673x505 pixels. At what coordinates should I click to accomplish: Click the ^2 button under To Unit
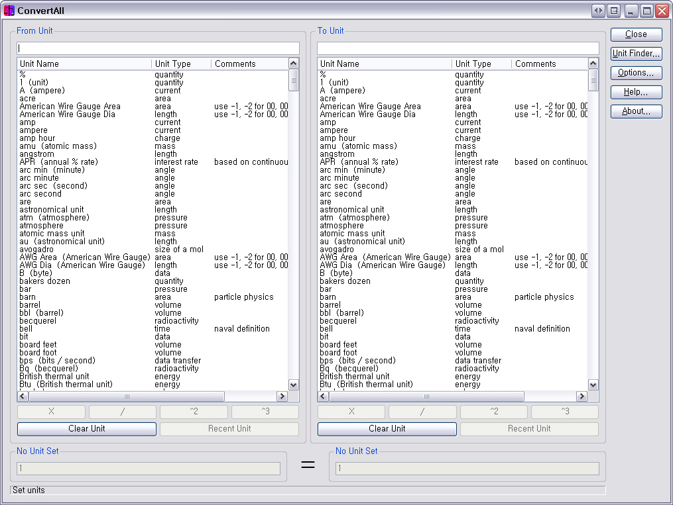pyautogui.click(x=493, y=412)
